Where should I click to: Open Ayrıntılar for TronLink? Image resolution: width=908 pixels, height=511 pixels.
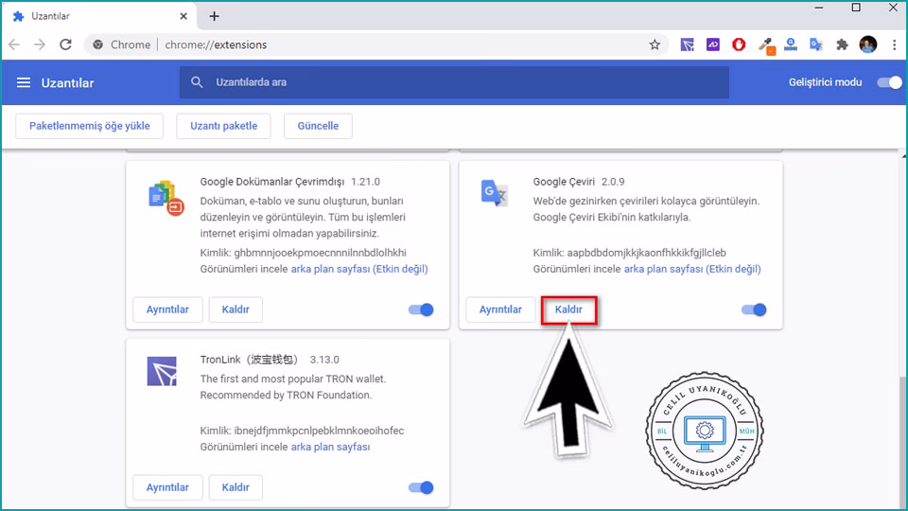pyautogui.click(x=167, y=487)
